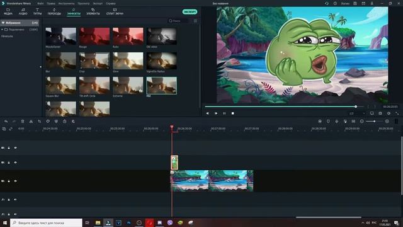Click the undo arrow in timeline toolbar
Viewport: 403px width, 227px height.
pos(6,121)
